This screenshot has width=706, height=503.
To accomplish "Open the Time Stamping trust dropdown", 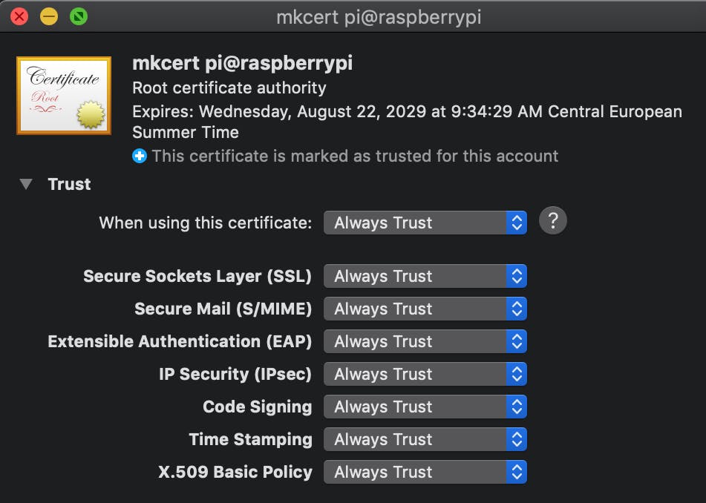I will point(425,439).
